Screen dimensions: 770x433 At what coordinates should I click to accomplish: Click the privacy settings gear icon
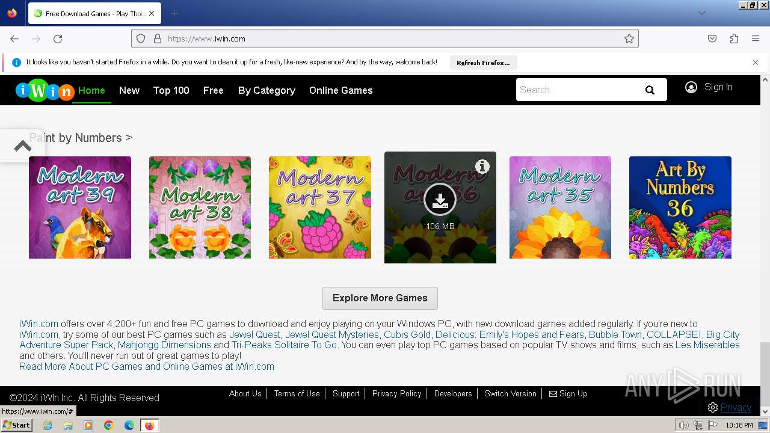(713, 408)
